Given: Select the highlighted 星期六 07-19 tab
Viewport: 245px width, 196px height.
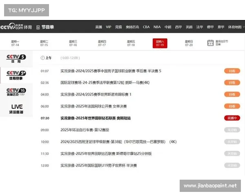Looking at the screenshot, I should pyautogui.click(x=160, y=43).
